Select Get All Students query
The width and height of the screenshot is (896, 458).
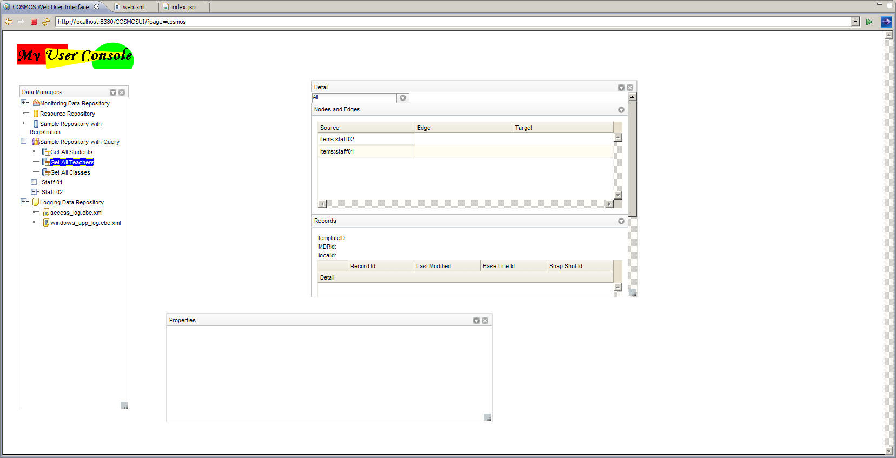71,152
